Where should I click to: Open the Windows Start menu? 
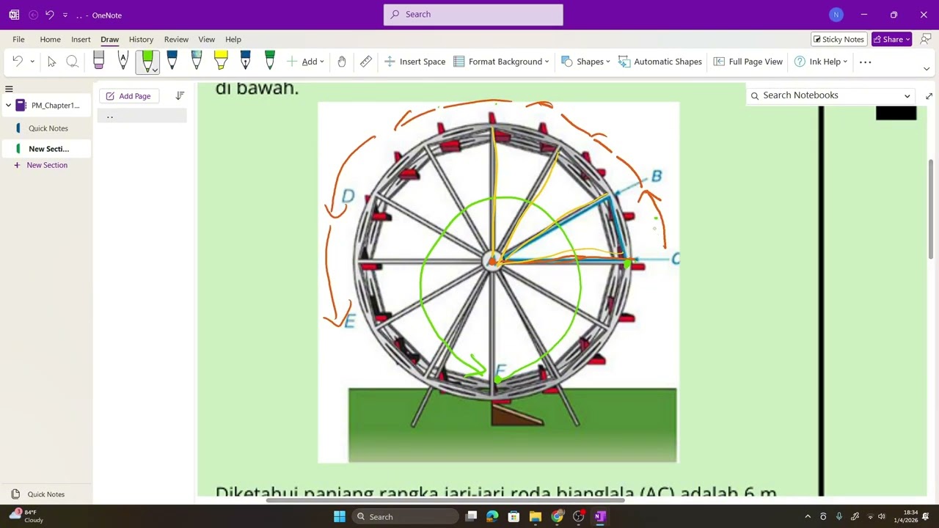coord(340,517)
